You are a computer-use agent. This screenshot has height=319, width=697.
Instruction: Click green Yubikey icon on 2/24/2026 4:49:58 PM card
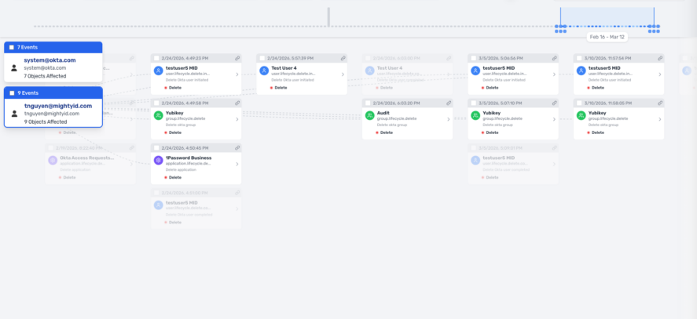[x=159, y=115]
